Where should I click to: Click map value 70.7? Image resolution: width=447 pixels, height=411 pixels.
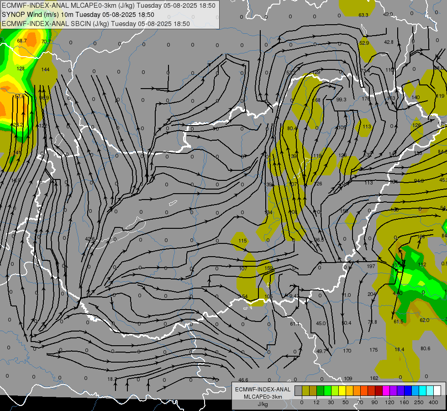[x=46, y=42]
